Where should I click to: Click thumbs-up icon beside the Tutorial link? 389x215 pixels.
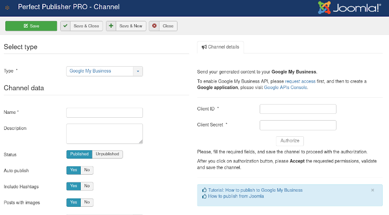(204, 190)
